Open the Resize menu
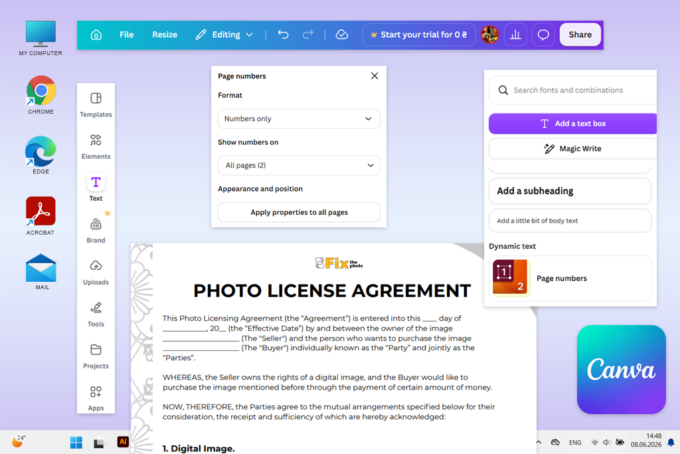The image size is (680, 454). 165,35
